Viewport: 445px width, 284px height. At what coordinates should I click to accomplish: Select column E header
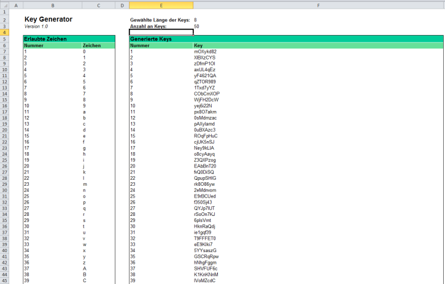pyautogui.click(x=161, y=6)
